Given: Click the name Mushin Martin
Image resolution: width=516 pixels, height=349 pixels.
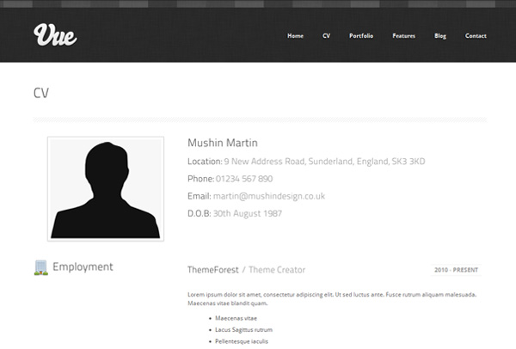Looking at the screenshot, I should pyautogui.click(x=223, y=143).
